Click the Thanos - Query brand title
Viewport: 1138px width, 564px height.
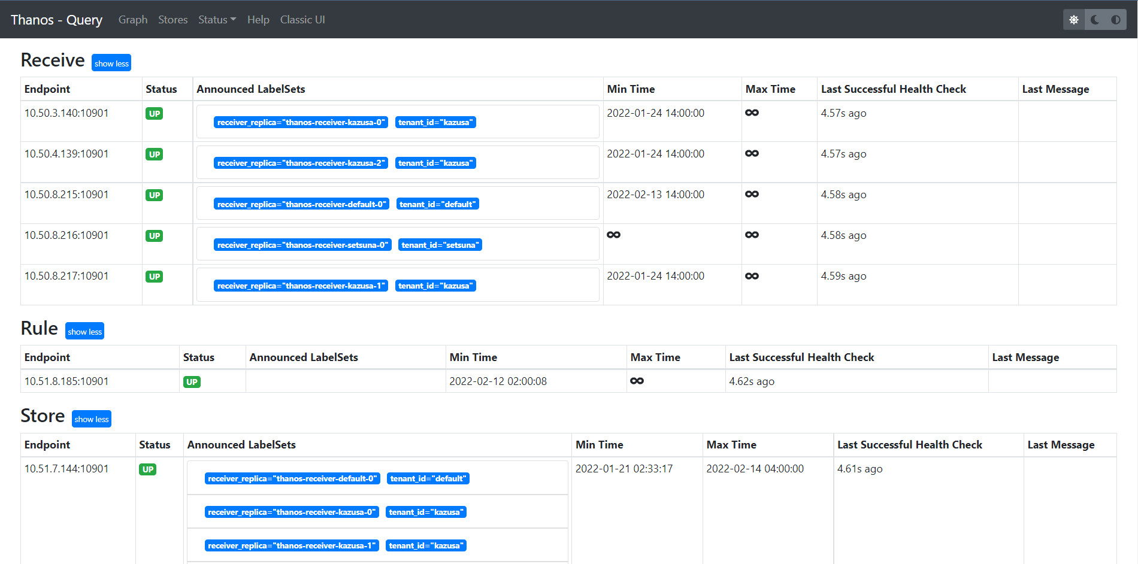click(57, 20)
